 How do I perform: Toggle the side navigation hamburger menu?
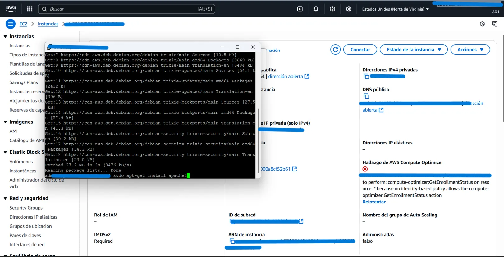[10, 24]
